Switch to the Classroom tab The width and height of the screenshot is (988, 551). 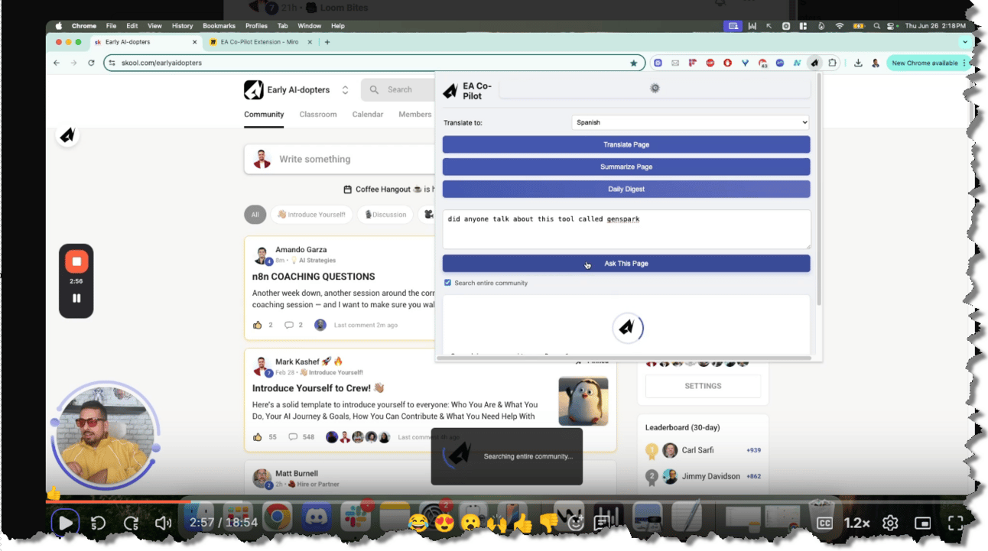(318, 115)
